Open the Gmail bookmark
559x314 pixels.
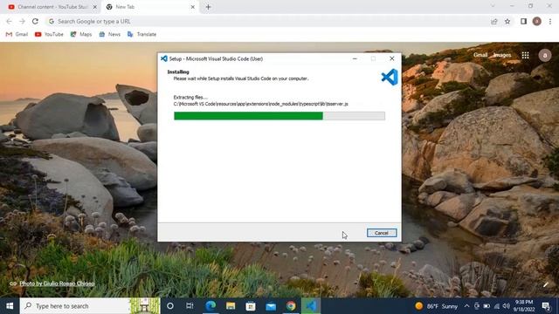[x=17, y=34]
